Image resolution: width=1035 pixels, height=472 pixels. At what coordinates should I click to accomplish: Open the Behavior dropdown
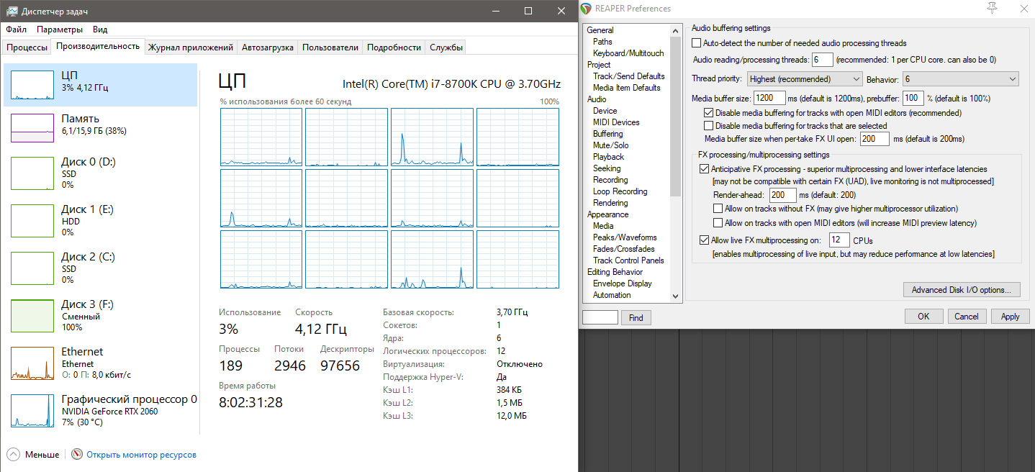(961, 78)
